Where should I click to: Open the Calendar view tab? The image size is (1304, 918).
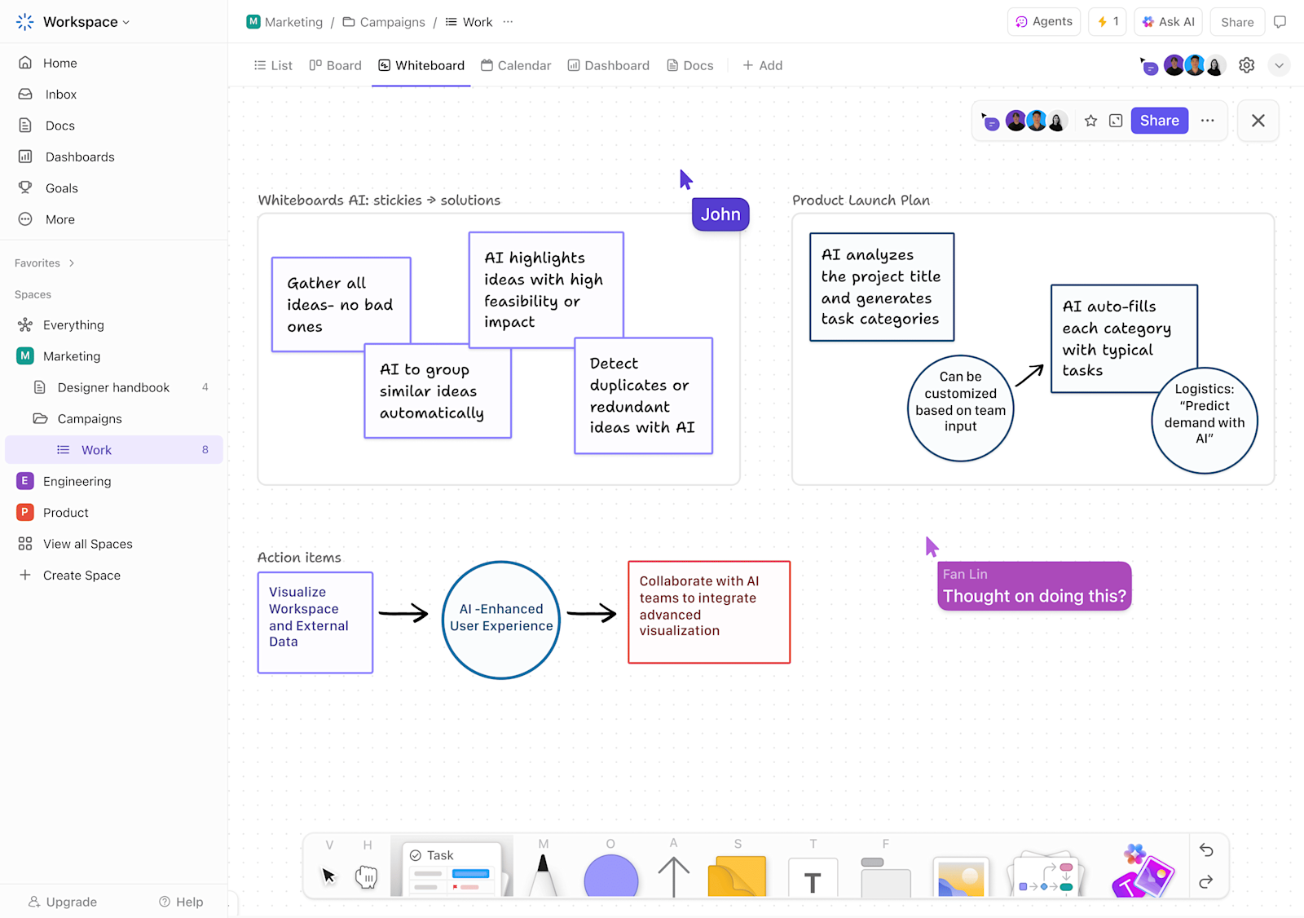click(x=516, y=65)
